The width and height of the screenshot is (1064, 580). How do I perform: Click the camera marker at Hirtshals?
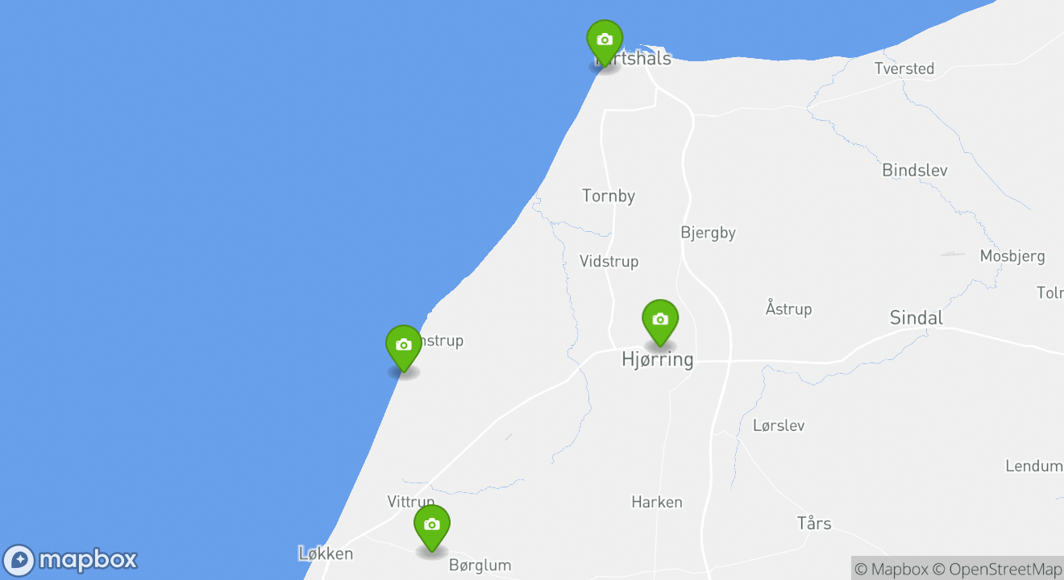coord(605,43)
